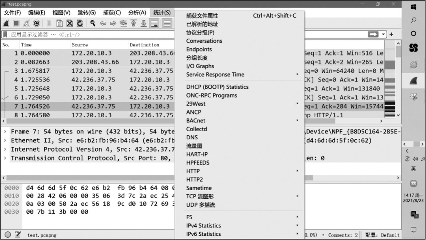Select 分组长度 menu entry

point(239,58)
